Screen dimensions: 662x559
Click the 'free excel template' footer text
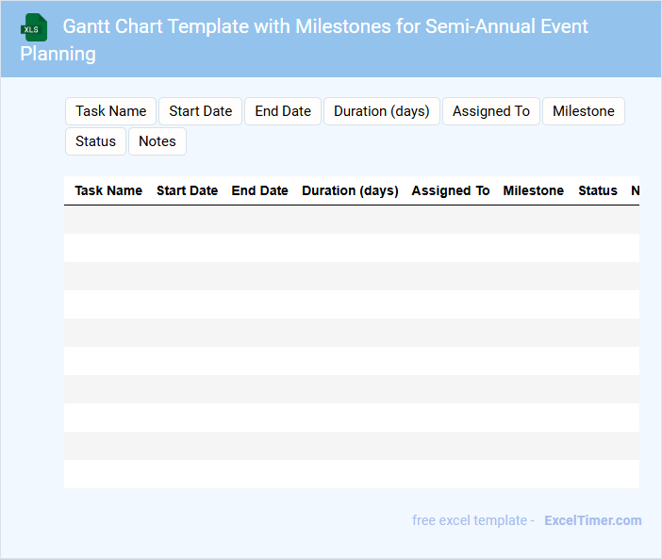[x=472, y=520]
